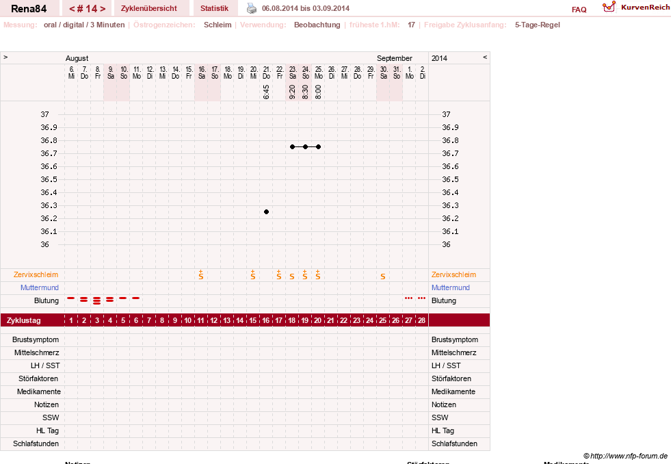Click temperature point on 25. Mo
The width and height of the screenshot is (671, 464).
[318, 147]
